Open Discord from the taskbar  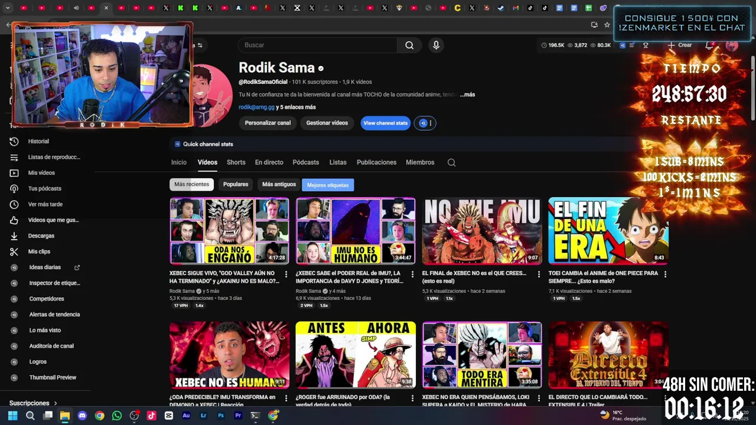(x=82, y=416)
